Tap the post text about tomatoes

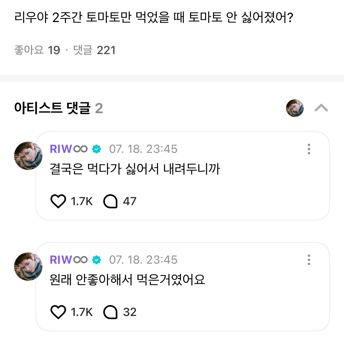(x=154, y=17)
